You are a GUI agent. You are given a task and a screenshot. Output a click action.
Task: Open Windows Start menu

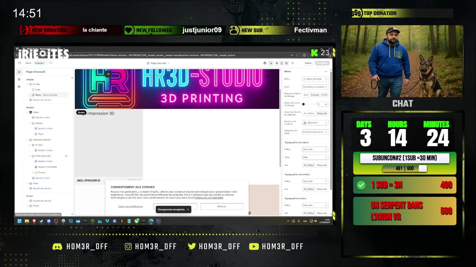[19, 221]
